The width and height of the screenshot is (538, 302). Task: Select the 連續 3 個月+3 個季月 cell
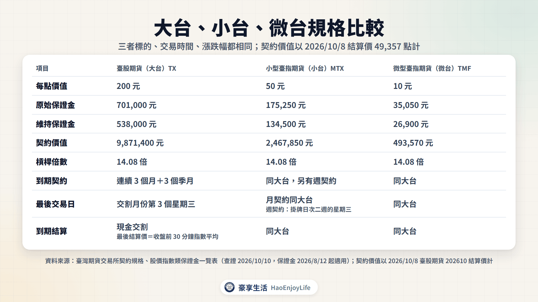tap(155, 181)
